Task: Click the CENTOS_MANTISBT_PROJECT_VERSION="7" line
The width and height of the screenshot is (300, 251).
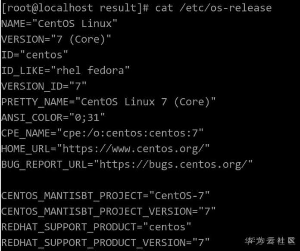Action: [109, 211]
